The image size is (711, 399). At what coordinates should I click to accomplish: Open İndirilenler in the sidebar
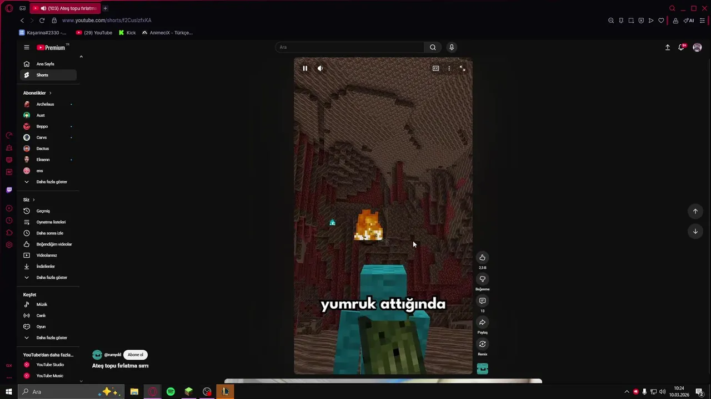pyautogui.click(x=48, y=267)
